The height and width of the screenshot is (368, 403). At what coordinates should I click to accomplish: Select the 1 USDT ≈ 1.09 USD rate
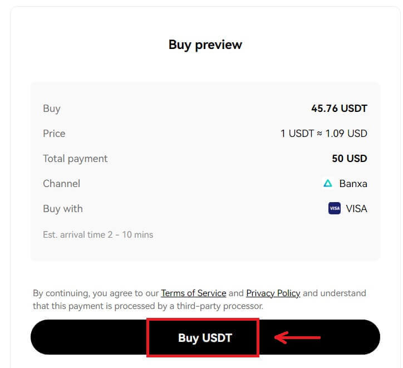click(323, 134)
